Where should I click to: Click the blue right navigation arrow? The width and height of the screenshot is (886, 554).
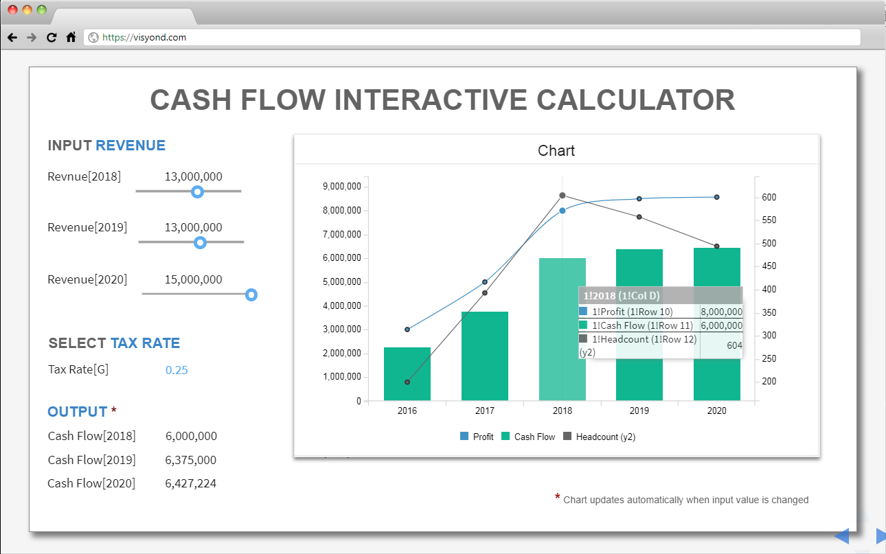pos(883,535)
